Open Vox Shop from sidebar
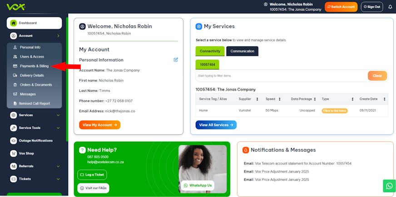 [x=26, y=153]
